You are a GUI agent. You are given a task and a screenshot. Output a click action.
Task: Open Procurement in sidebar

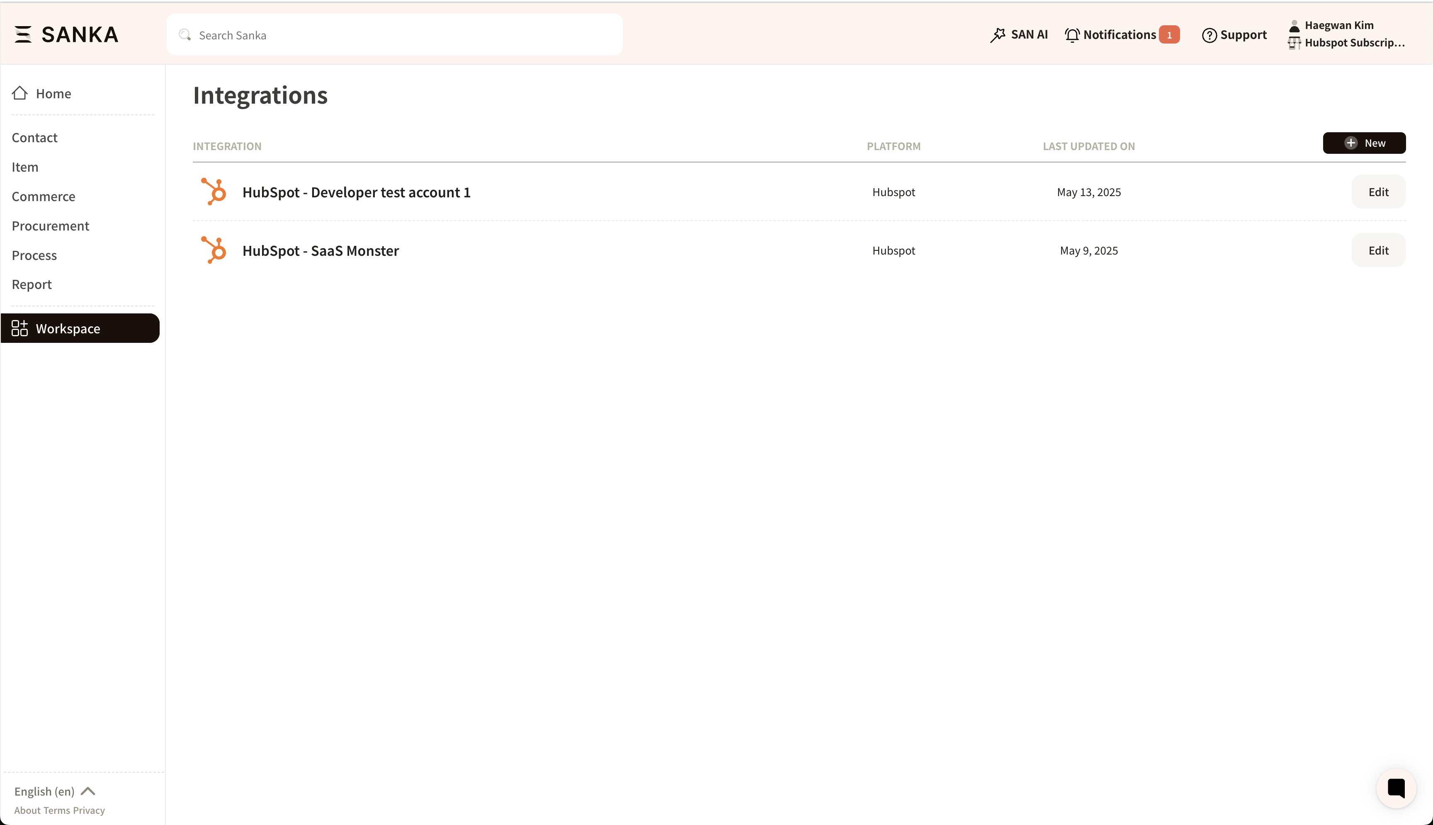pos(51,226)
